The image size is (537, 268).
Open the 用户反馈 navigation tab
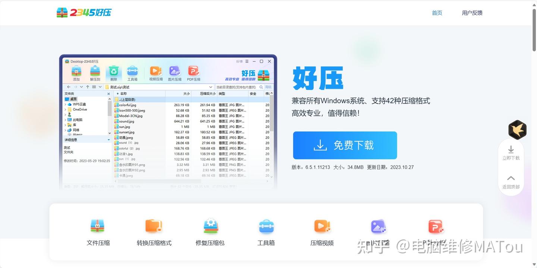click(472, 13)
